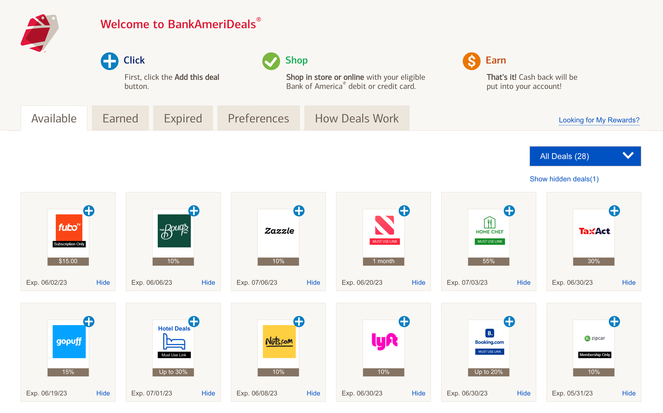Screen dimensions: 663x413
Task: Click the Hotel Deals logo thumbnail
Action: [174, 341]
